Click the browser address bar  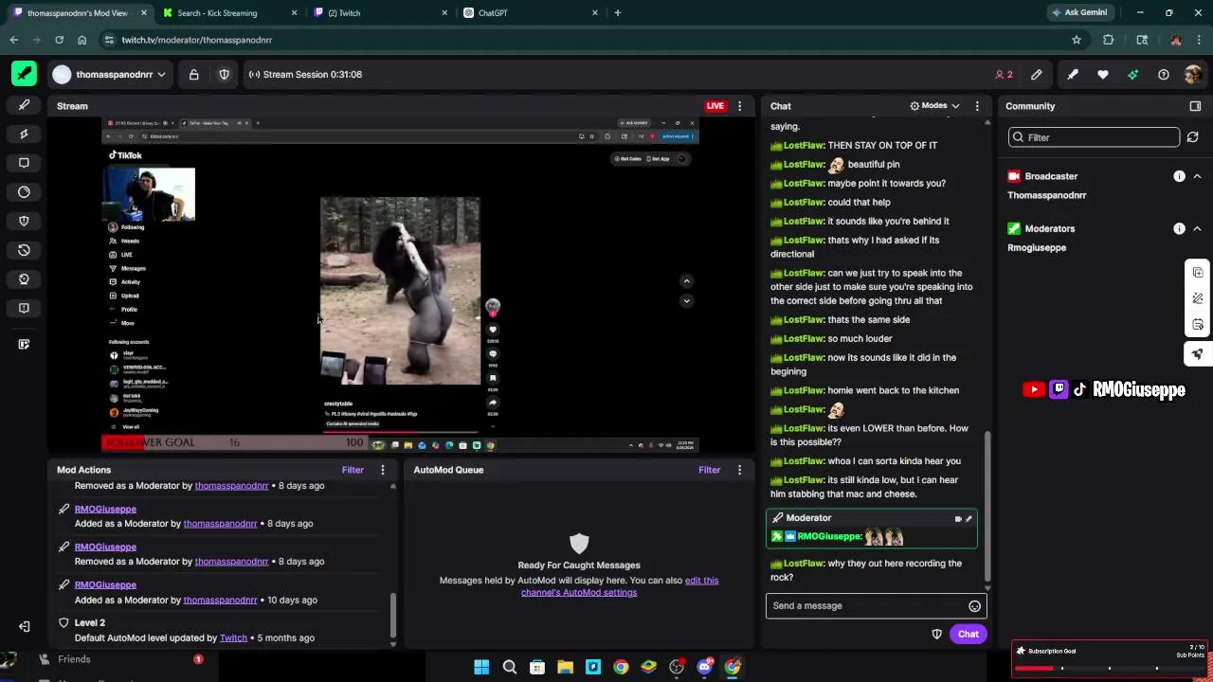(x=588, y=40)
